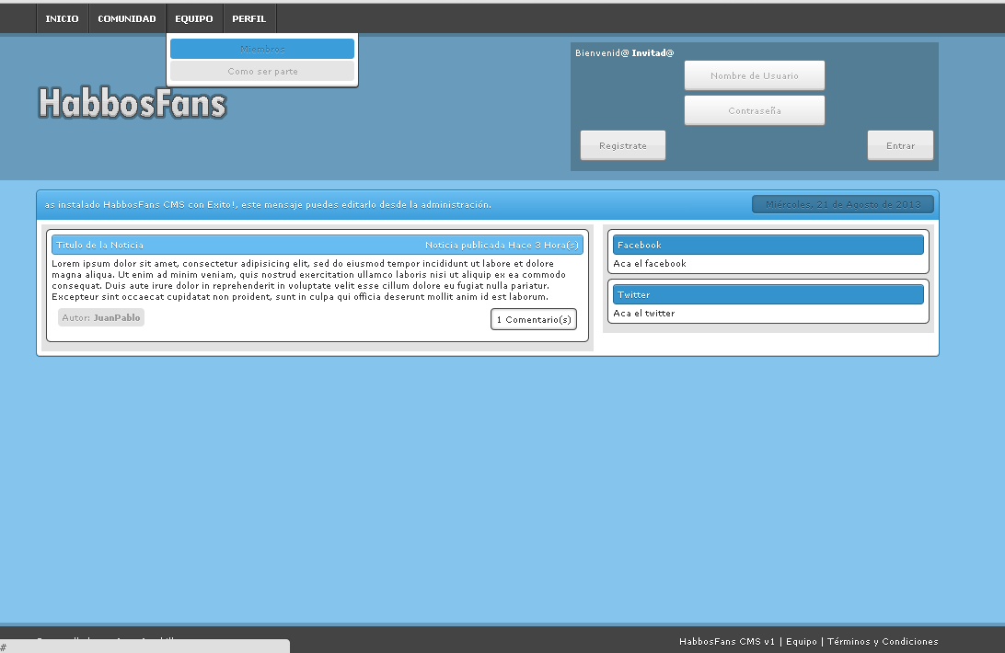This screenshot has width=1005, height=653.
Task: Open the INICIO menu item
Action: point(63,18)
